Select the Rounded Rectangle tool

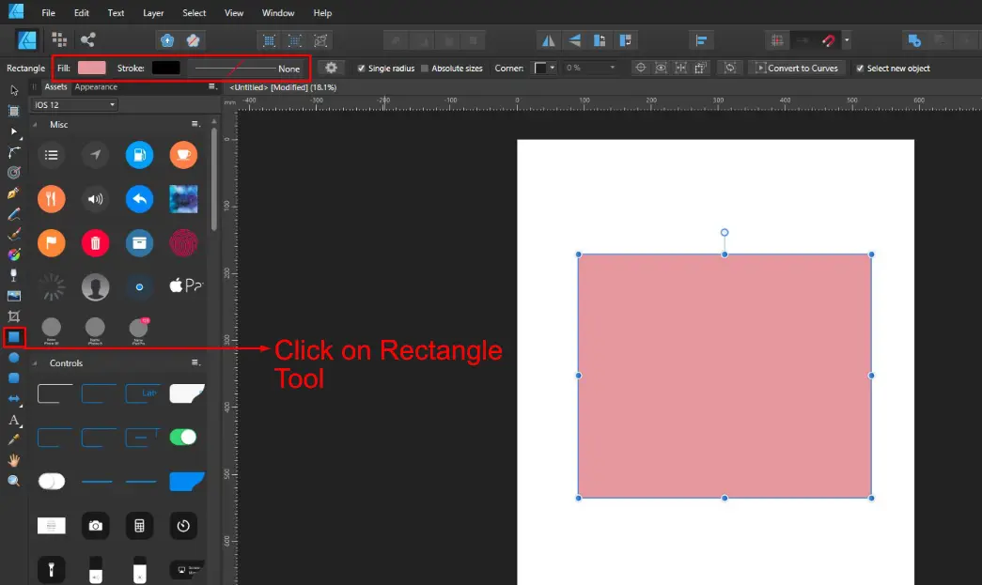point(14,377)
